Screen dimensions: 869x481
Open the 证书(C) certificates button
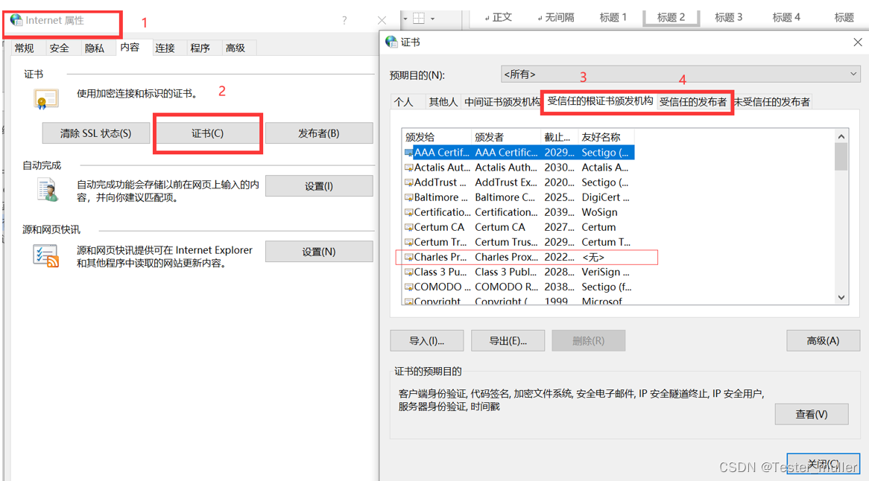(x=207, y=133)
